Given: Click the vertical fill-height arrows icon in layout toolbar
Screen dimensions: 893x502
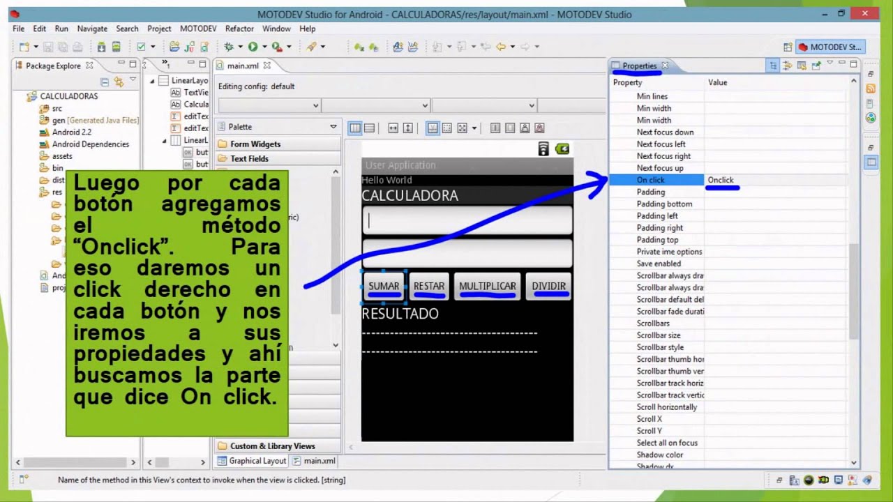Looking at the screenshot, I should point(408,128).
